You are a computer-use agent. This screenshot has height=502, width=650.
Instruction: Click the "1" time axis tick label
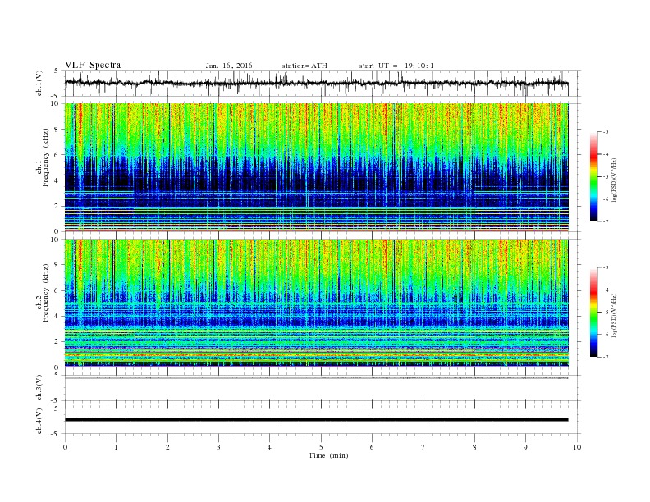tap(116, 447)
